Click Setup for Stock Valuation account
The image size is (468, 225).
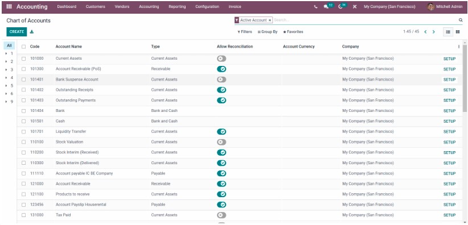click(x=449, y=142)
